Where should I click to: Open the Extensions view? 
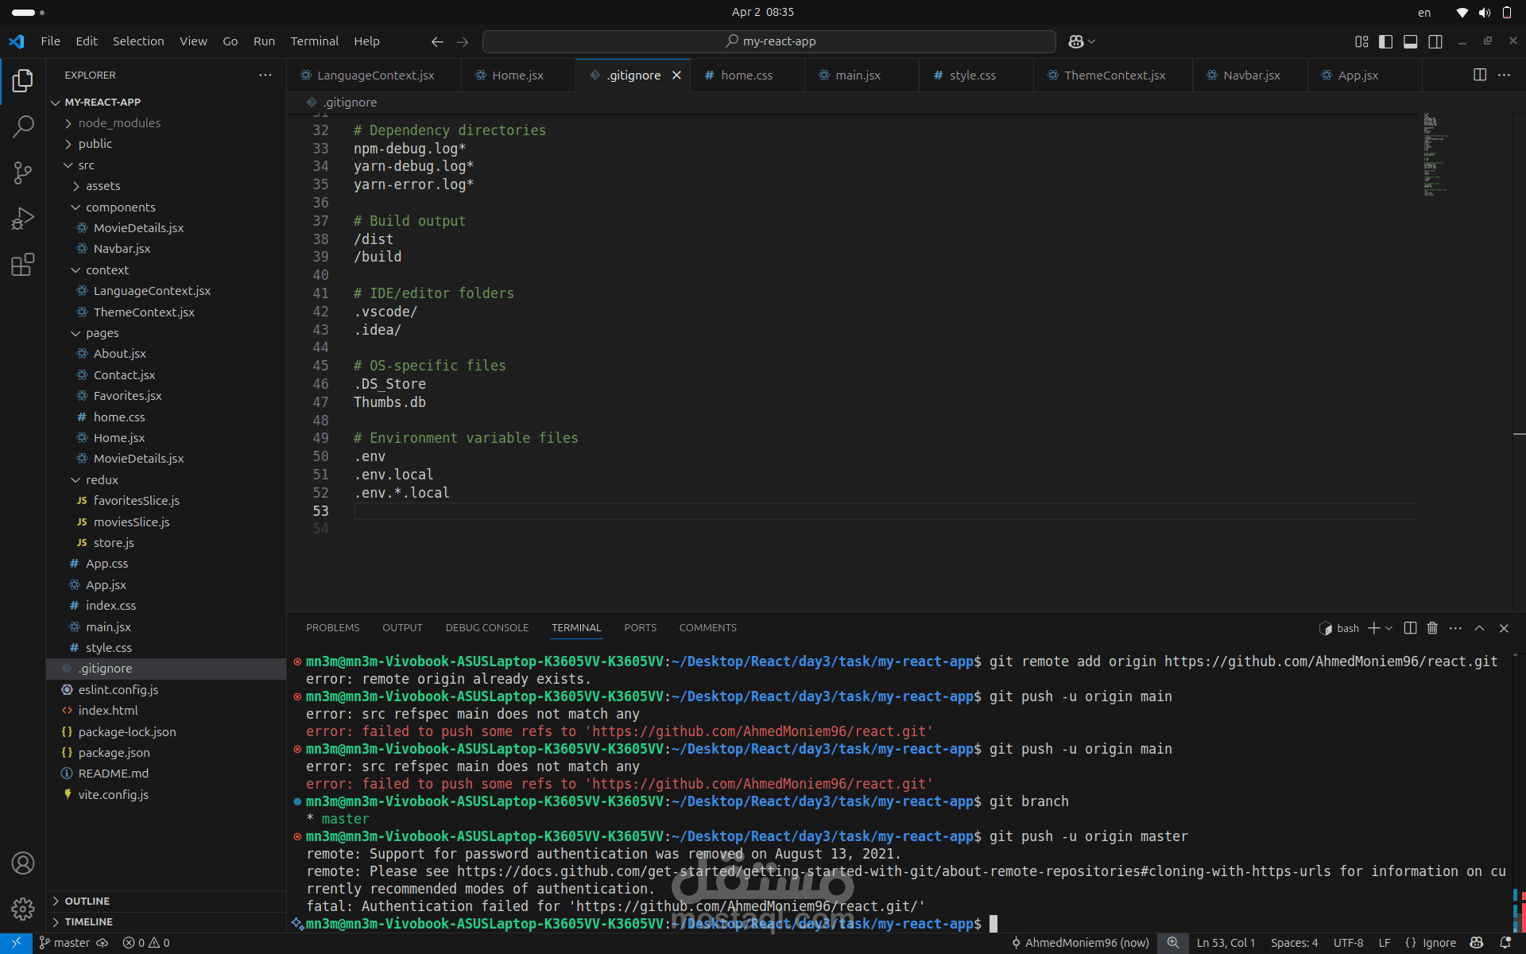click(x=23, y=265)
